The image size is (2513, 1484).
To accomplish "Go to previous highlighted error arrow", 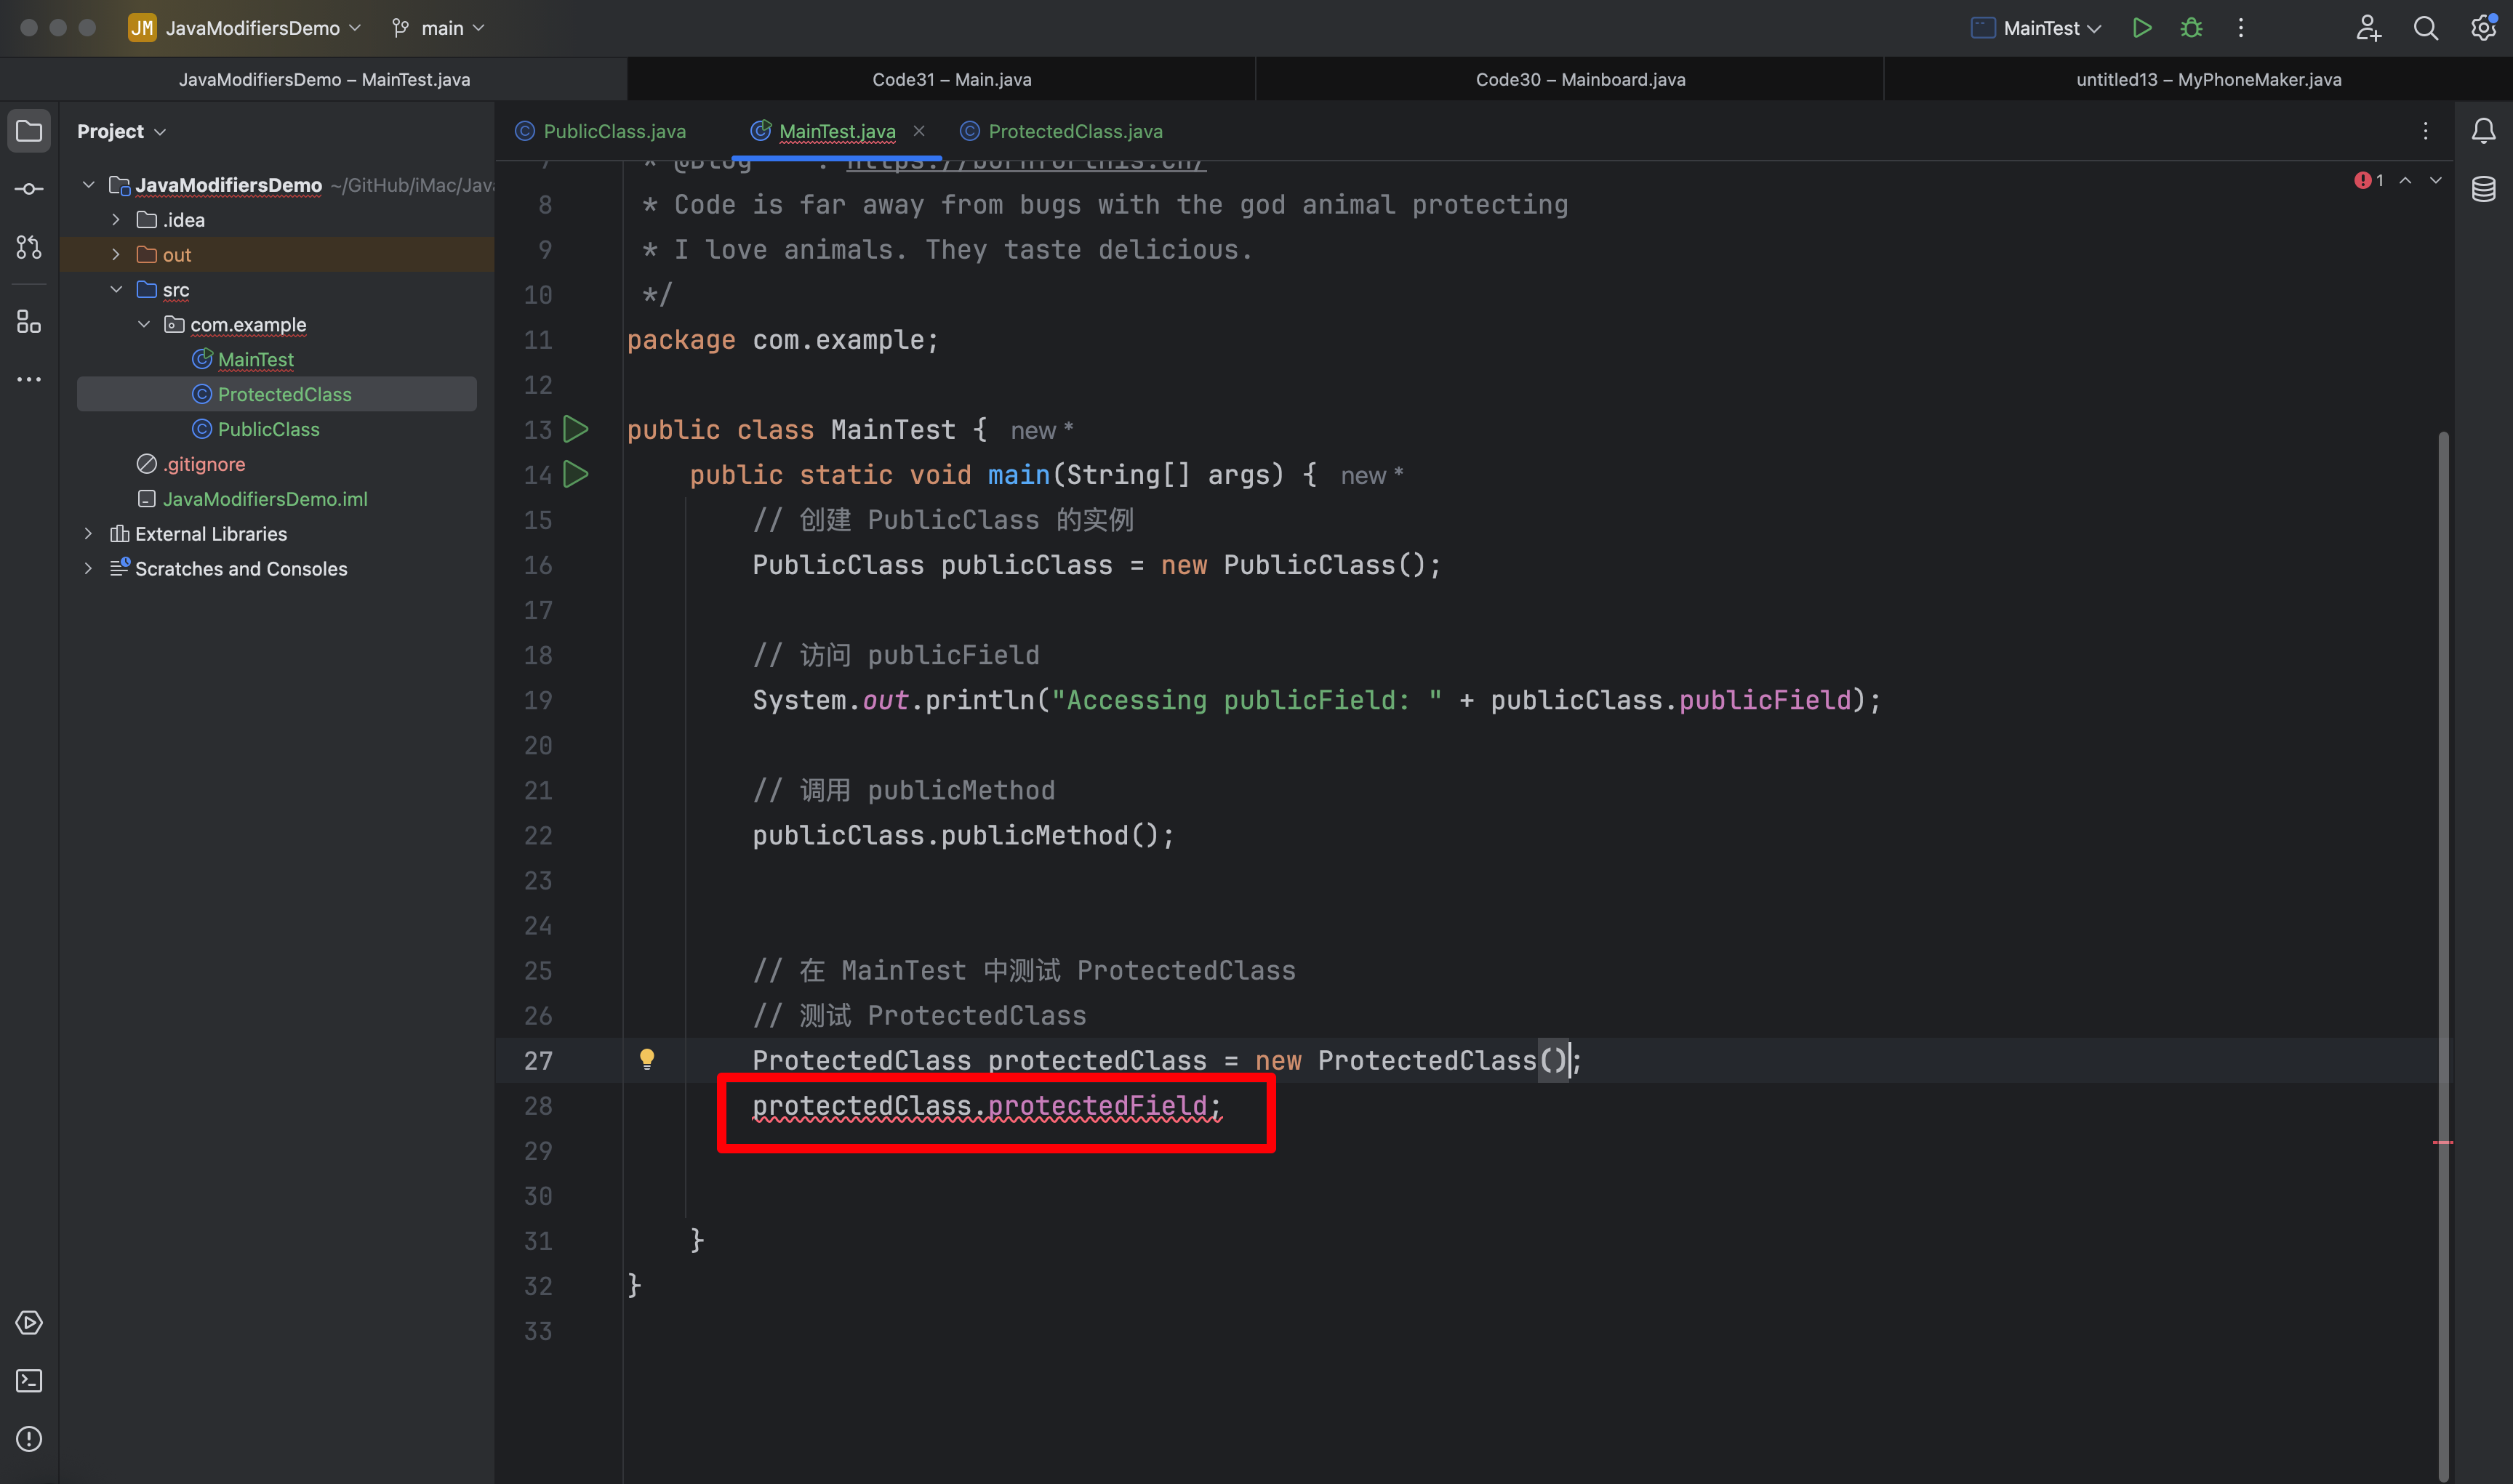I will (x=2405, y=181).
